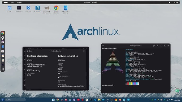Click the Hardware Information heading
The height and width of the screenshot is (102, 182).
coord(37,56)
